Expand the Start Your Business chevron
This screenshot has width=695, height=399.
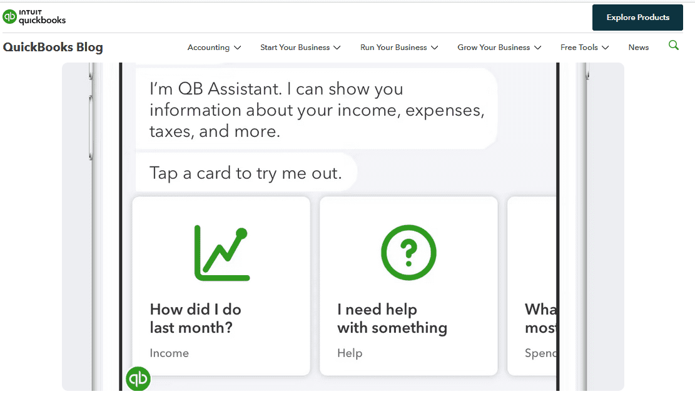coord(337,48)
